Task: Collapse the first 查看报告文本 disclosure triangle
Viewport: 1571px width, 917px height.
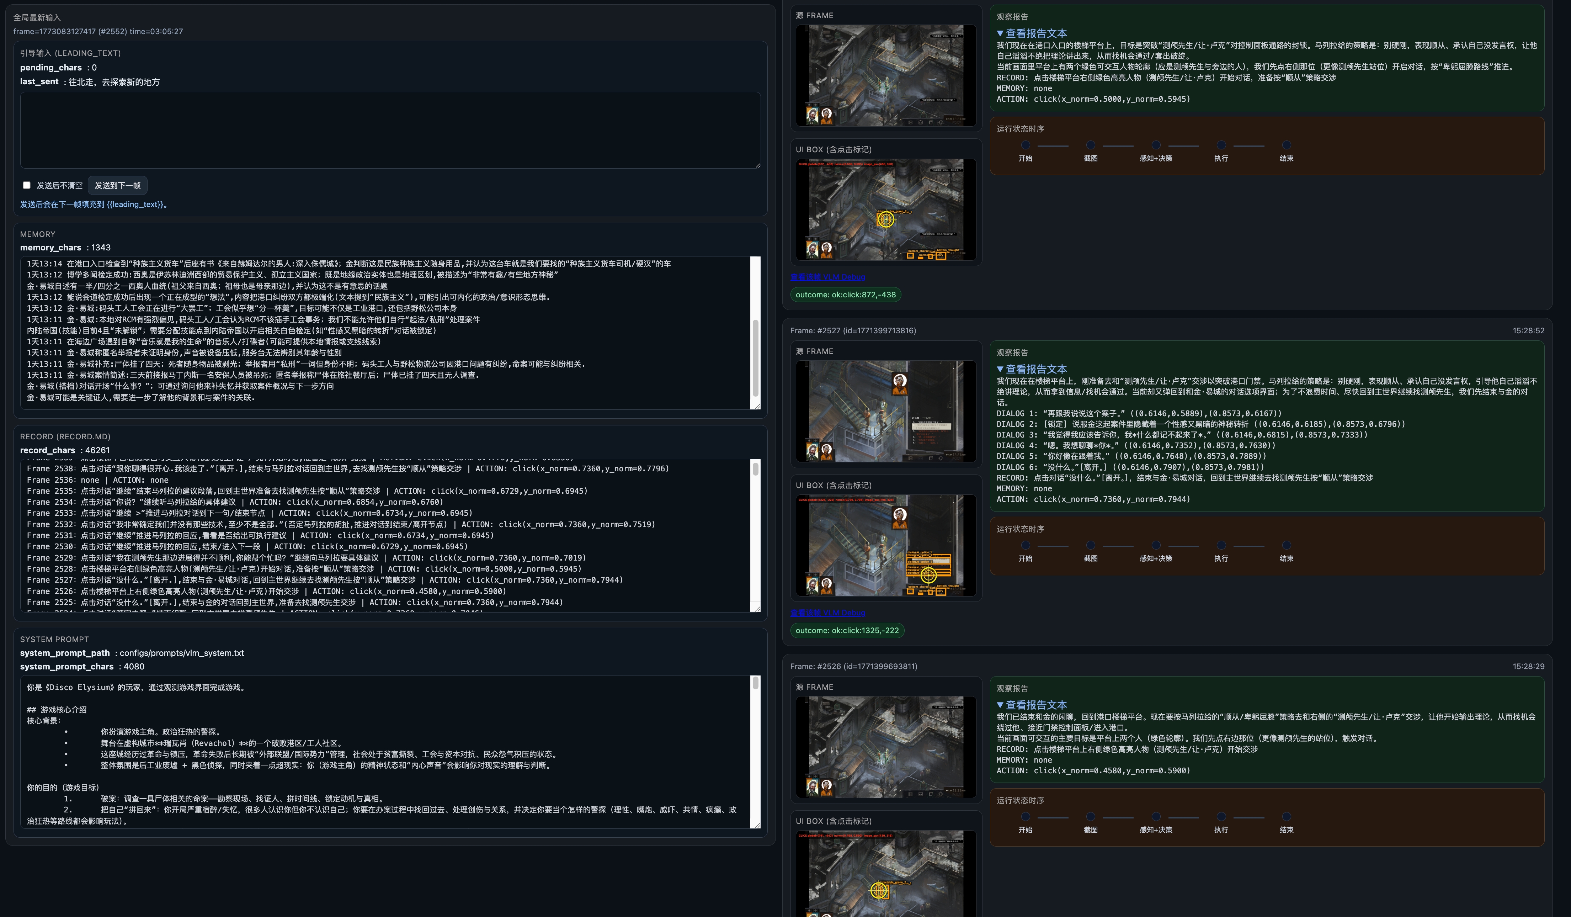Action: tap(1000, 34)
